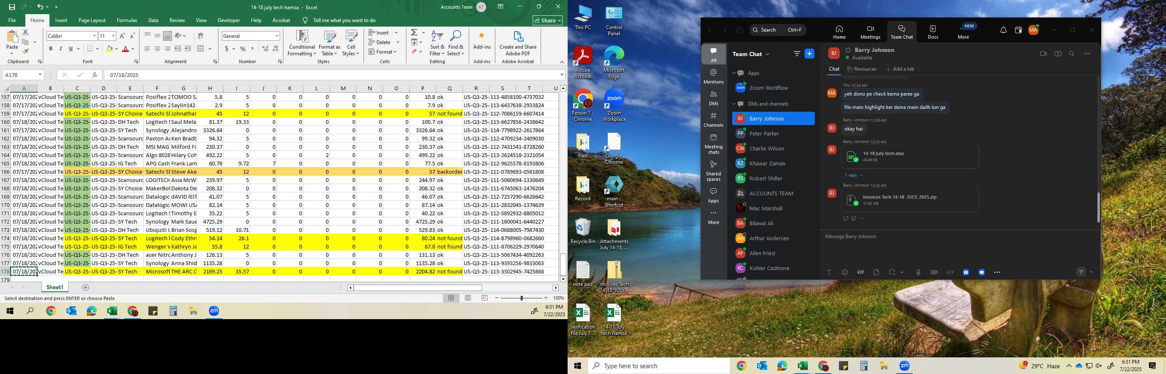Move the Excel zoom slider
Viewport: 1166px width, 374px height.
coord(522,298)
